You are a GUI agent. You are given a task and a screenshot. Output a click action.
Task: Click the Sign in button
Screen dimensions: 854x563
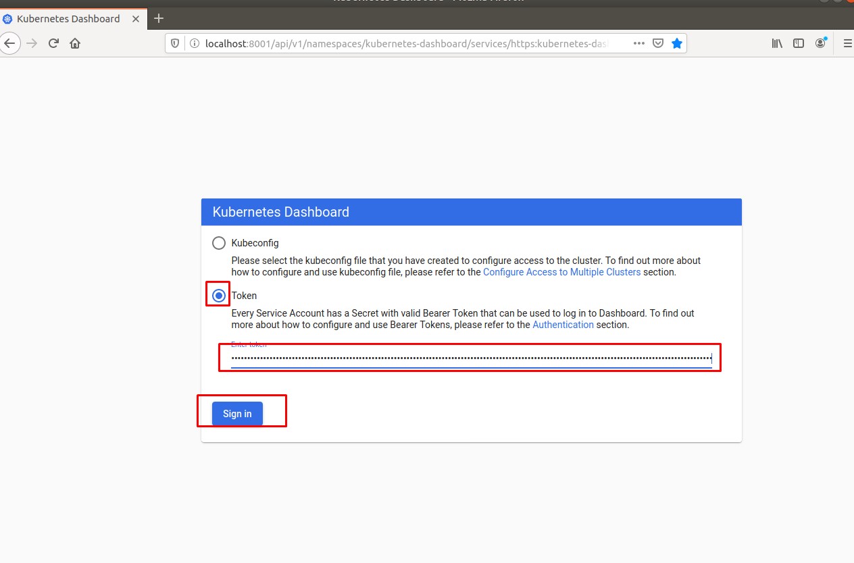click(237, 414)
